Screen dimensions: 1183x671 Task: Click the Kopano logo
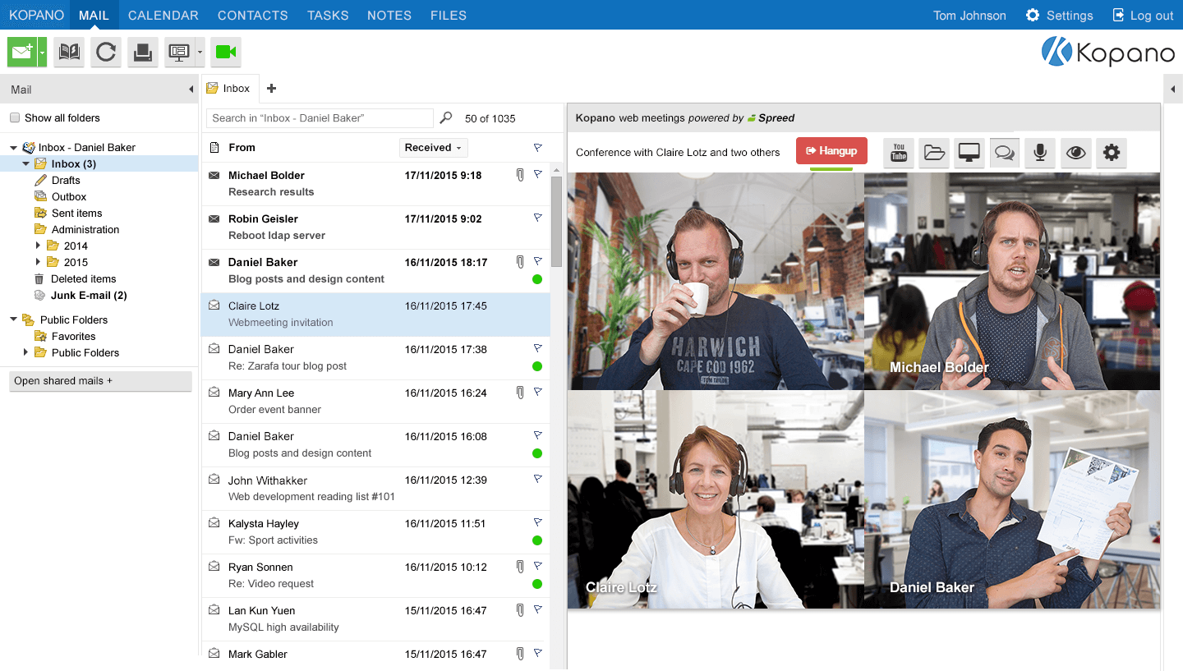click(x=1108, y=53)
